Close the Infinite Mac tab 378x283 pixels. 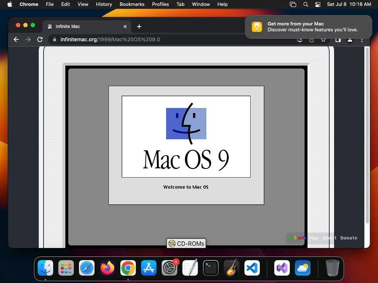125,27
